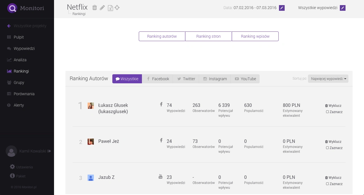Open the Najwięcej wypowiedzi sort dropdown
The image size is (364, 195).
[x=328, y=79]
